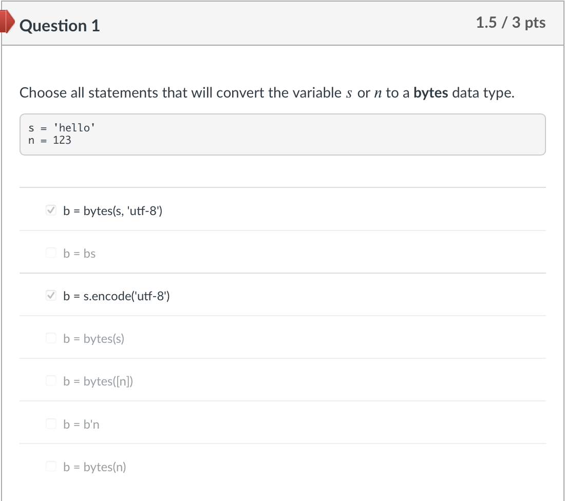565x501 pixels.
Task: Click the red marker beside Question 1
Action: (7, 23)
